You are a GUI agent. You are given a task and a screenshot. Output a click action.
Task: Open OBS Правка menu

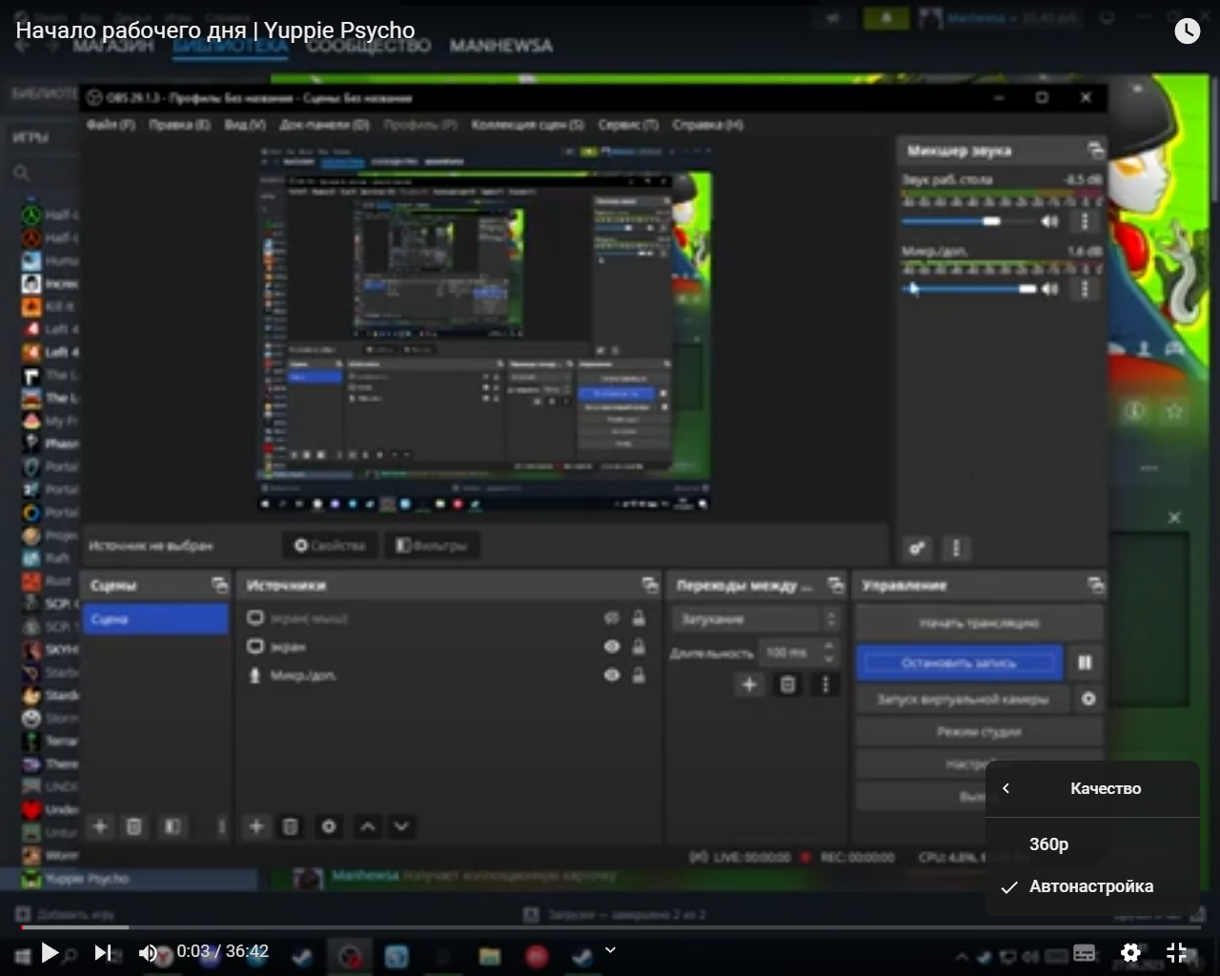coord(179,125)
